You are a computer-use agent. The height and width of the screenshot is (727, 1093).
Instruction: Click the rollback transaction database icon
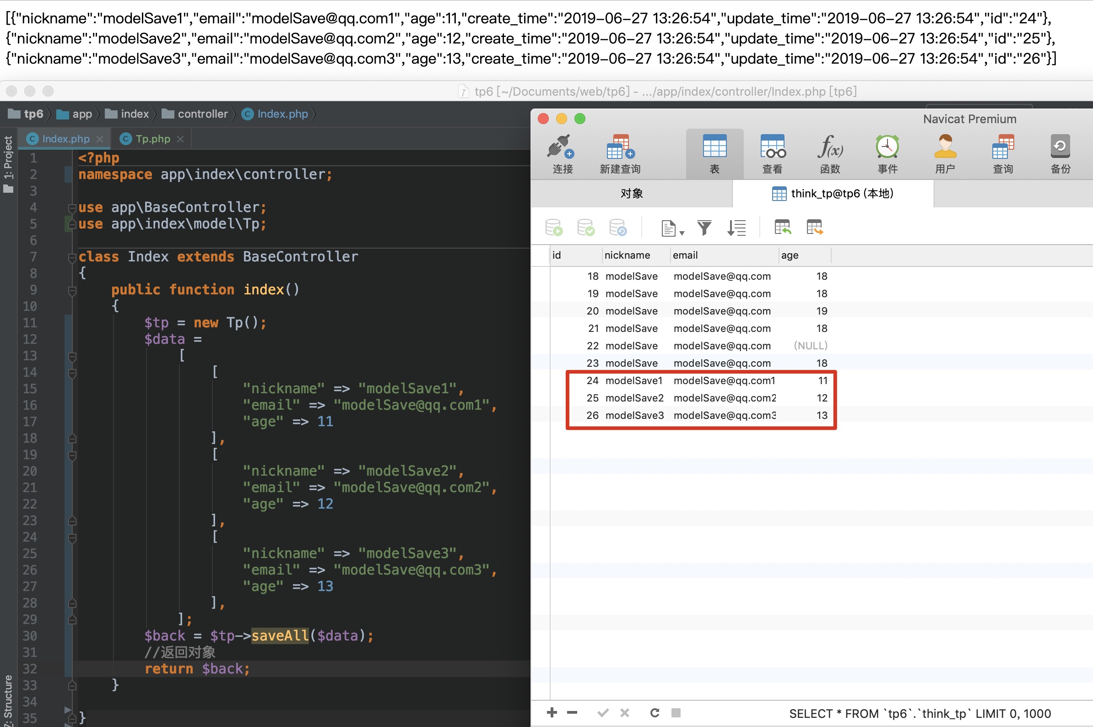(x=618, y=228)
